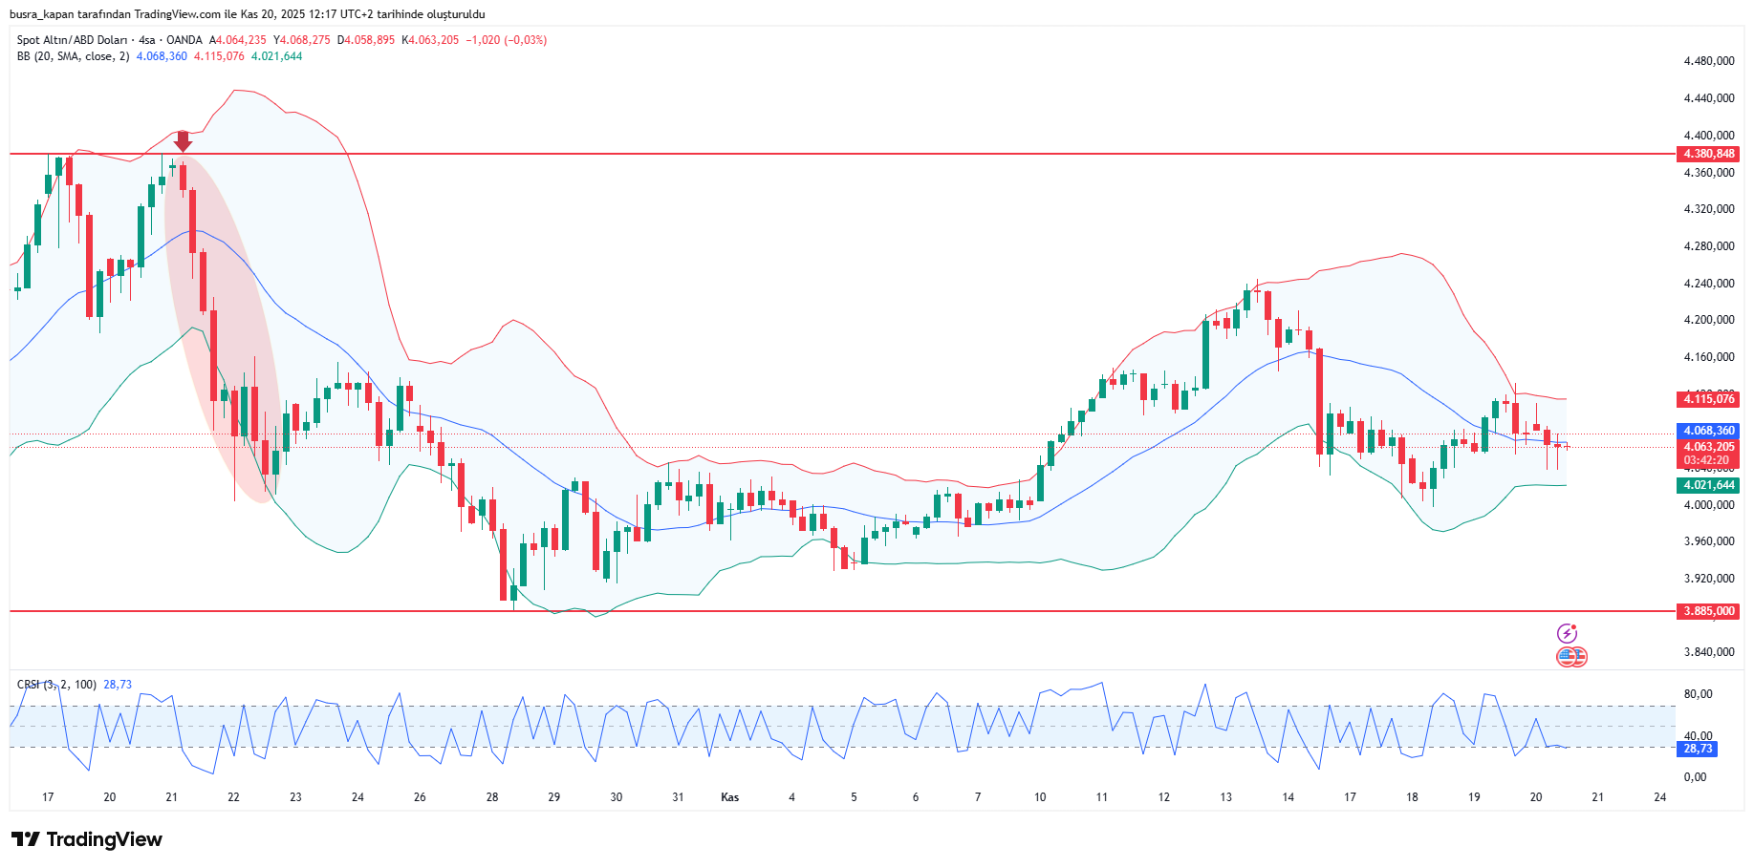Click the CRSI 28,73 value label on scale
Screen dimensions: 1754x868
(1698, 749)
